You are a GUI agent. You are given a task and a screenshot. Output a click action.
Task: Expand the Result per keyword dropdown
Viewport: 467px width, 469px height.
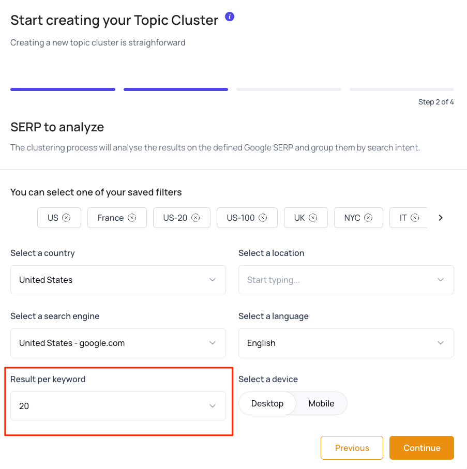tap(118, 406)
